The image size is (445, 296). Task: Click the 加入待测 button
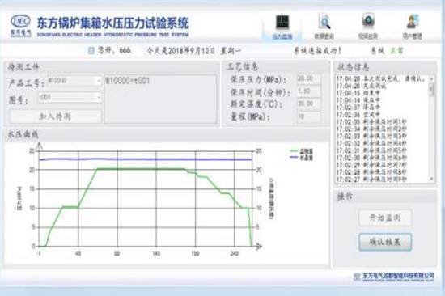coord(55,116)
